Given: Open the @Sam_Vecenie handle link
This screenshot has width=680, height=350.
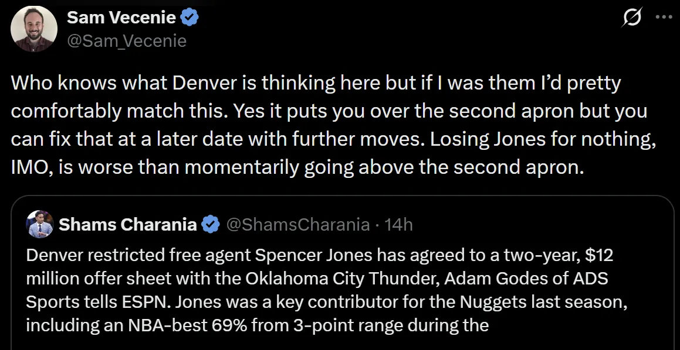Looking at the screenshot, I should 127,41.
